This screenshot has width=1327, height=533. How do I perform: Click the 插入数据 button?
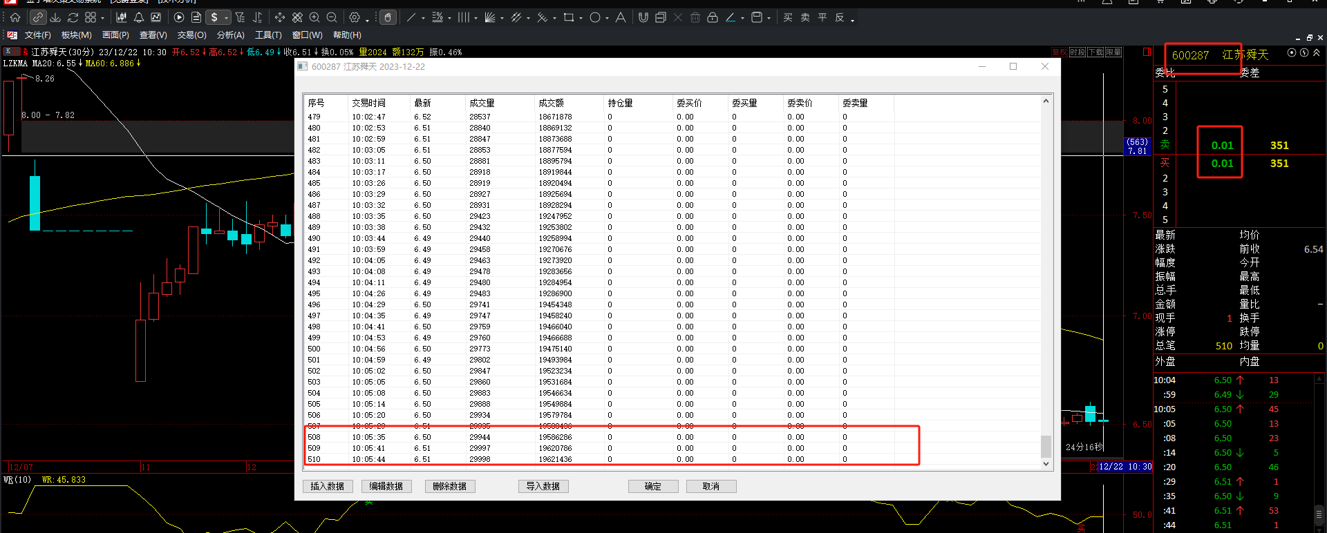tap(328, 486)
